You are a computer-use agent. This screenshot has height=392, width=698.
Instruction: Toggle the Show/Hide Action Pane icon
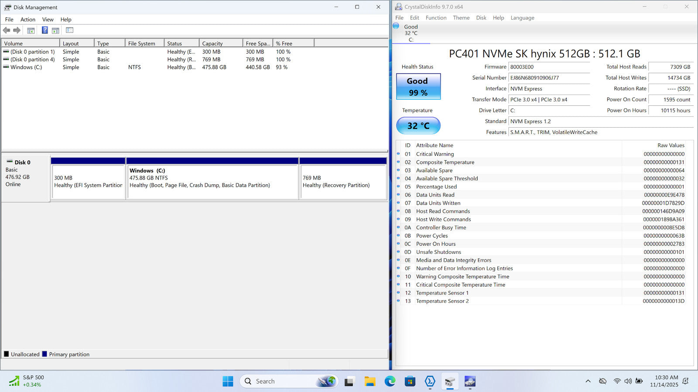click(x=55, y=30)
